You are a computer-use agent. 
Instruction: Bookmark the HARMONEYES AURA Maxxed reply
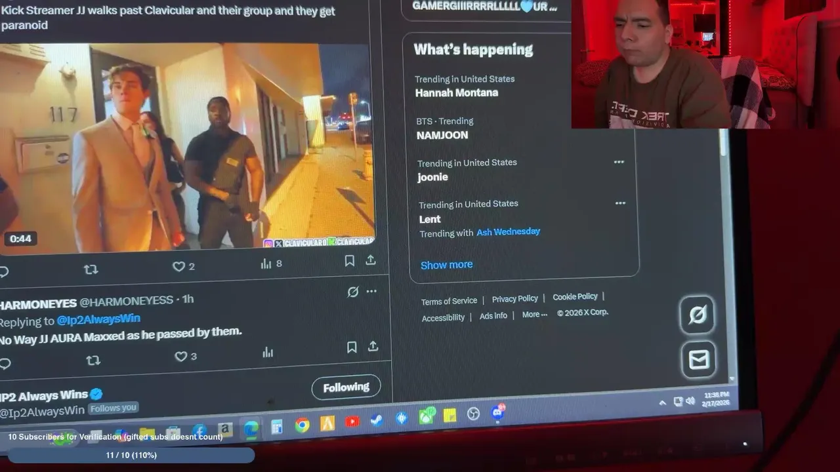tap(352, 347)
